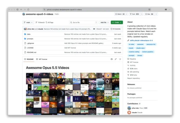Edit README using the pencil icon
This screenshot has width=180, height=123.
(x=116, y=59)
